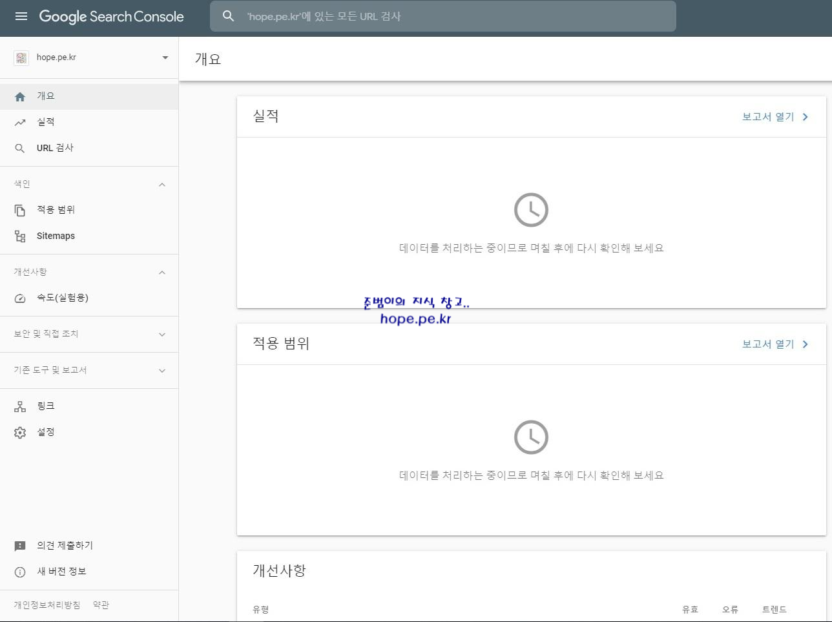The width and height of the screenshot is (832, 622).
Task: Click the 개선사항 card title
Action: 279,571
